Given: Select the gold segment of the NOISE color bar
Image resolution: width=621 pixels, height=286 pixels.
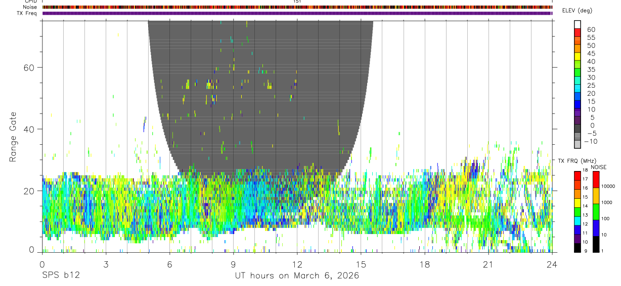Looking at the screenshot, I should click(x=597, y=196).
